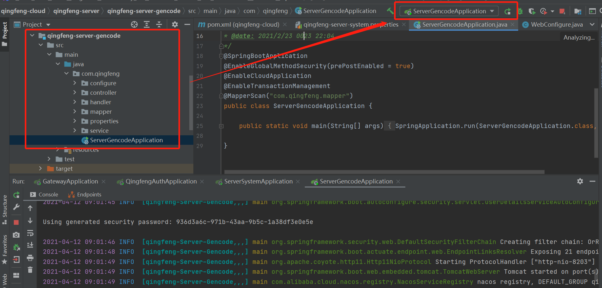Close the pom.xml editor tab
The width and height of the screenshot is (602, 288).
point(285,24)
